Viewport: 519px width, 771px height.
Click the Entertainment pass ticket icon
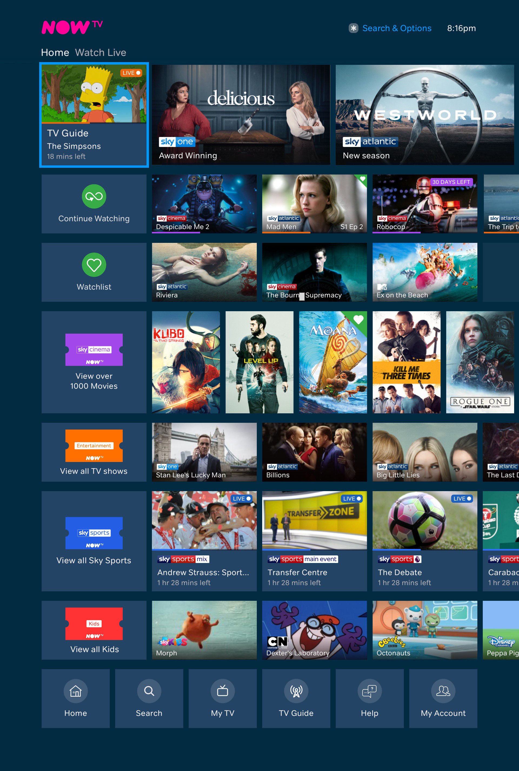[x=94, y=445]
